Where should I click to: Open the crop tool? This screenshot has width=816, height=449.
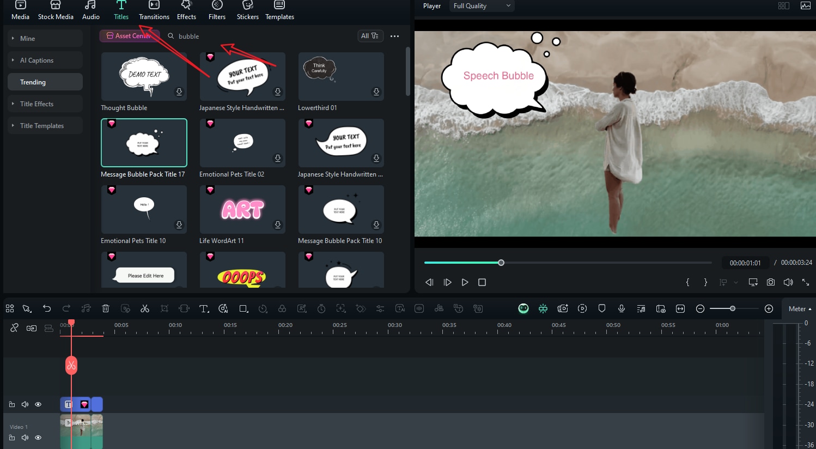point(165,308)
